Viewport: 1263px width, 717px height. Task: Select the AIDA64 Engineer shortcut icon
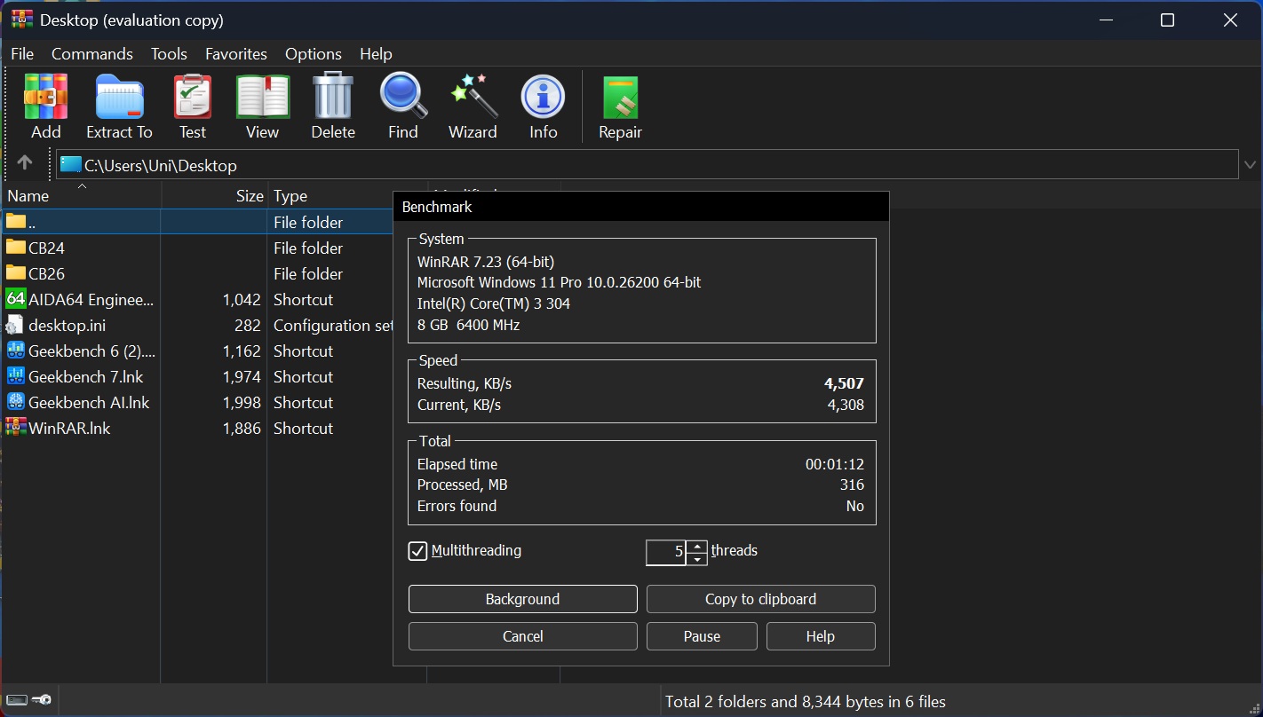(x=16, y=299)
